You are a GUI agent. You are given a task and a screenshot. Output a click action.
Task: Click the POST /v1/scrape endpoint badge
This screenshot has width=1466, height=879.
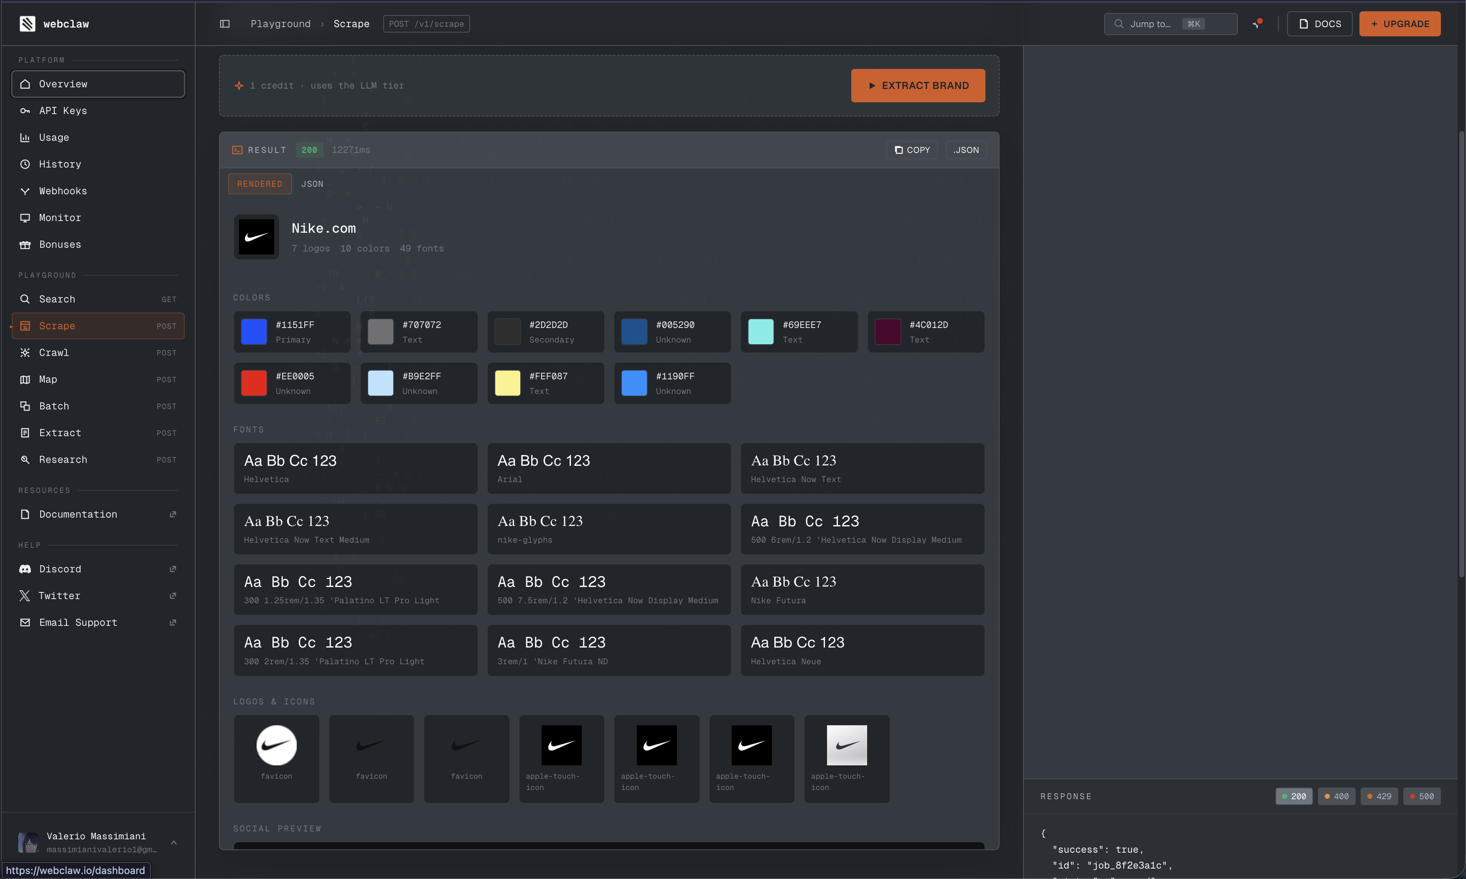point(427,24)
